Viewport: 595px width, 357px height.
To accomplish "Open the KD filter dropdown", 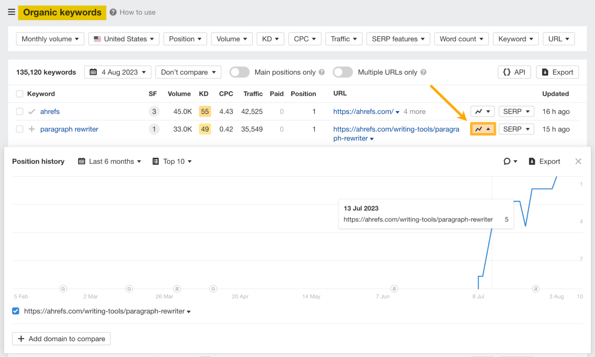I will 270,39.
